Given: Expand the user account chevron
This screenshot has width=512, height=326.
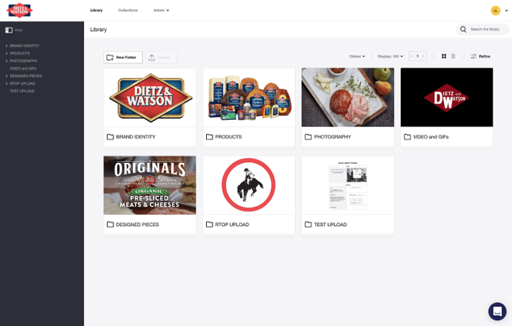Looking at the screenshot, I should pyautogui.click(x=507, y=11).
